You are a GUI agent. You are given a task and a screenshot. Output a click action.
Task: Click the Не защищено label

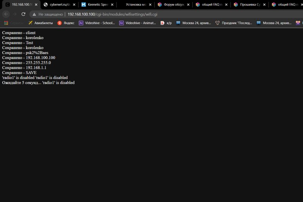51,14
